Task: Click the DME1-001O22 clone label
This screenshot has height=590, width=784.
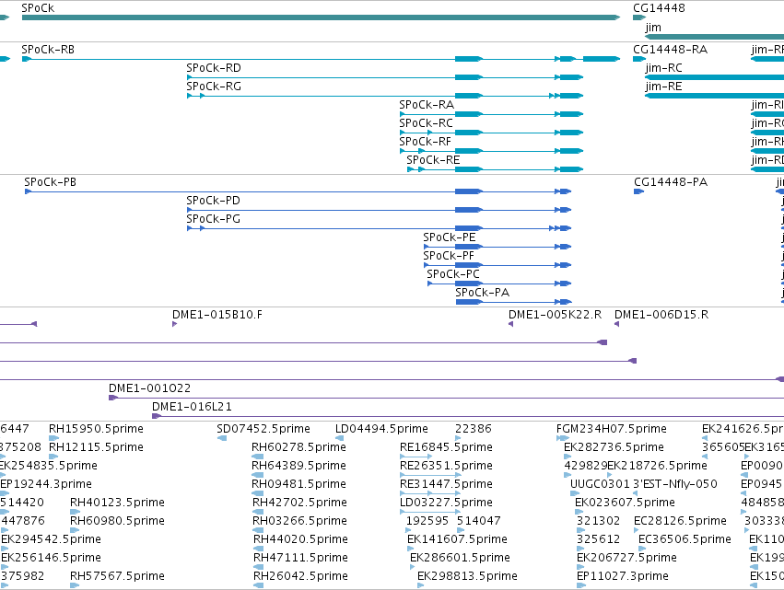Action: tap(149, 388)
